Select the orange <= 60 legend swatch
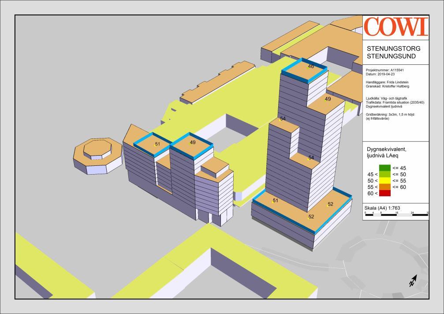 (x=385, y=187)
